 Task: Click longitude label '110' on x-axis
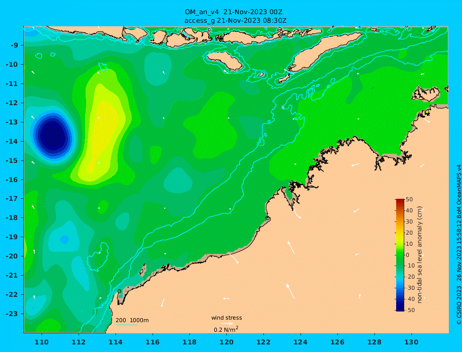(x=42, y=342)
